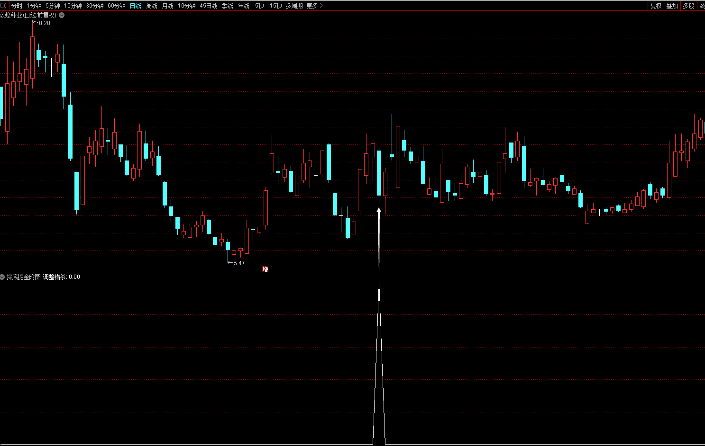Switch to the 年线 yearly chart

(x=244, y=6)
